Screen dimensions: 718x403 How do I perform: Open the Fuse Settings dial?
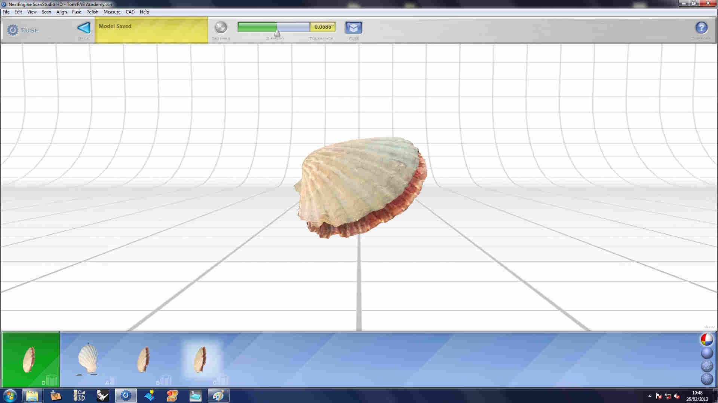click(221, 28)
